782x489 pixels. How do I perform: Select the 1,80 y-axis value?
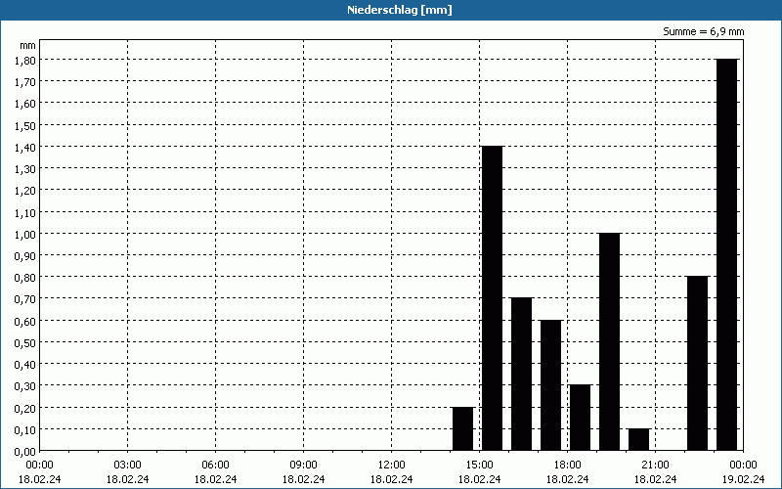(25, 60)
